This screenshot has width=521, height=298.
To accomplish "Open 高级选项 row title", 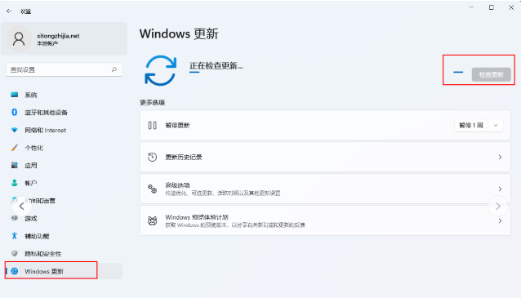I will 177,185.
